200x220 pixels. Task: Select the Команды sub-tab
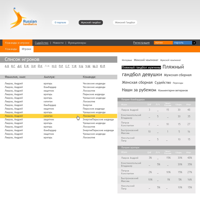tap(11, 49)
